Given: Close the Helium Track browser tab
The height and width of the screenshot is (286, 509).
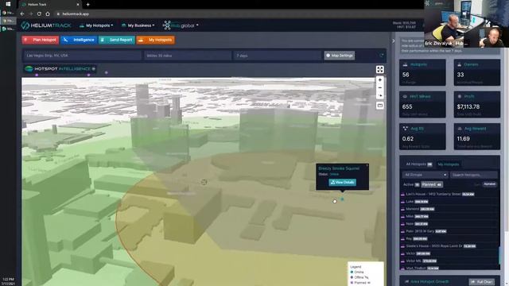Looking at the screenshot, I should click(78, 5).
